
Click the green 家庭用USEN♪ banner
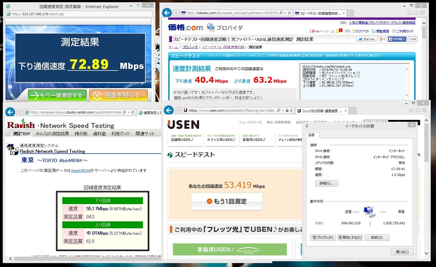pos(229,249)
